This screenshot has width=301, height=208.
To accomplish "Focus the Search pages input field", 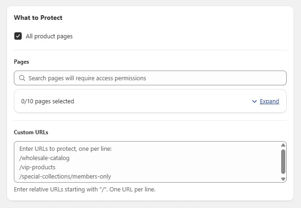I will 150,78.
